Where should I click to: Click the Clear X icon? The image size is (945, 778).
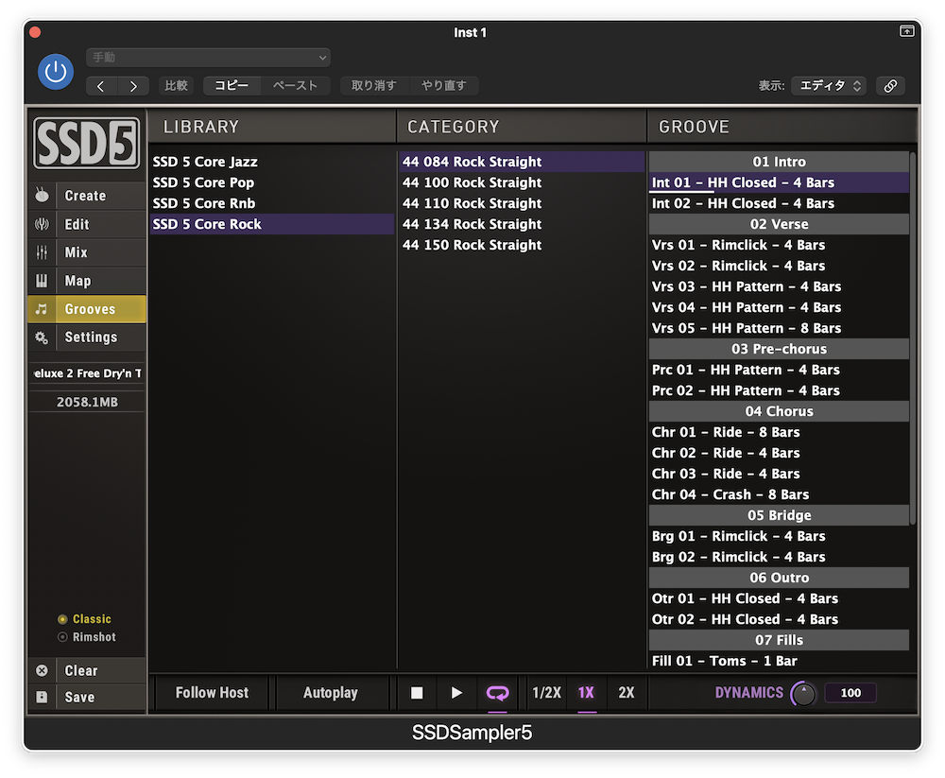(x=42, y=670)
